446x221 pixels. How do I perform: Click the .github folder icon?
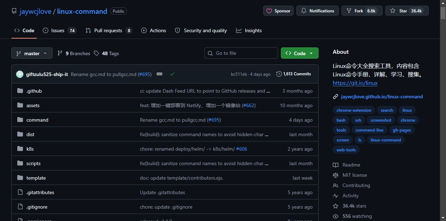point(20,91)
